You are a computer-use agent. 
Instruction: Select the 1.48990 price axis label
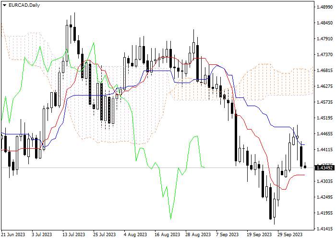tap(324, 7)
